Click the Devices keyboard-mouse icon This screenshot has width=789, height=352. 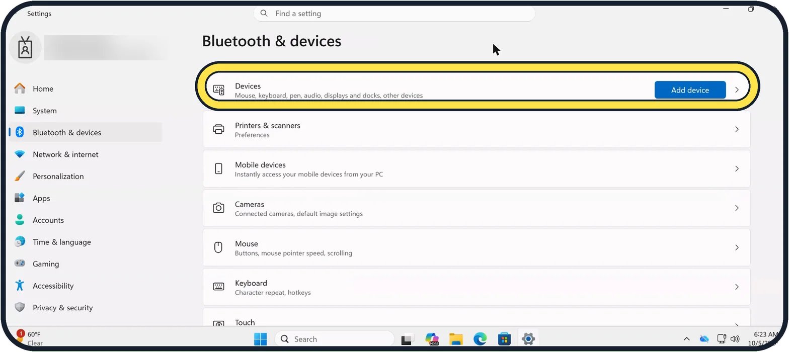[x=218, y=90]
